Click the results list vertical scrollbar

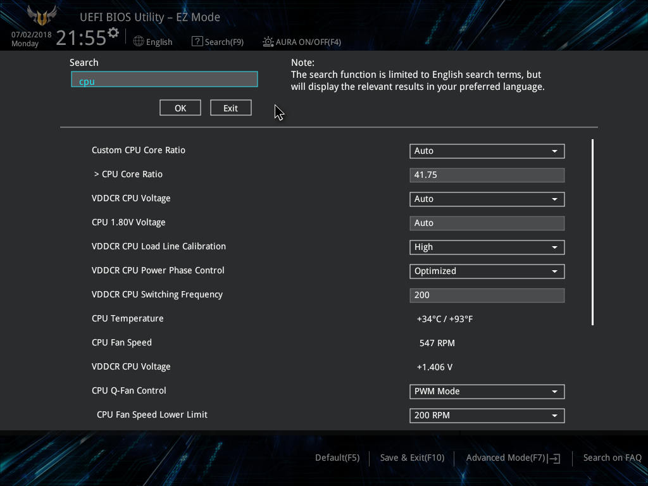click(x=592, y=232)
